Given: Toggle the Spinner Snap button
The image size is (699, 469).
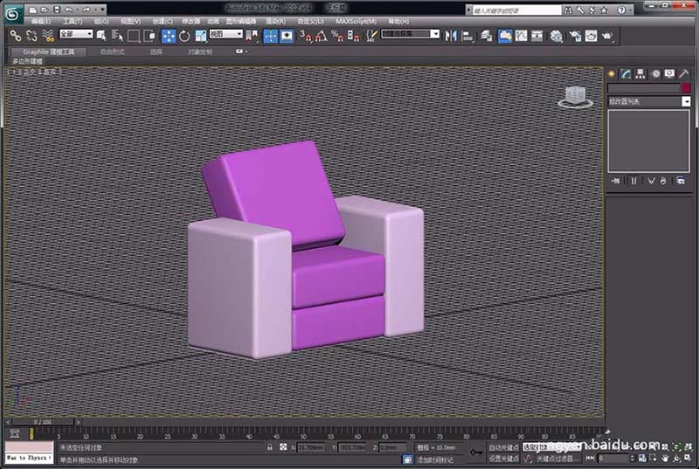Looking at the screenshot, I should coord(353,36).
